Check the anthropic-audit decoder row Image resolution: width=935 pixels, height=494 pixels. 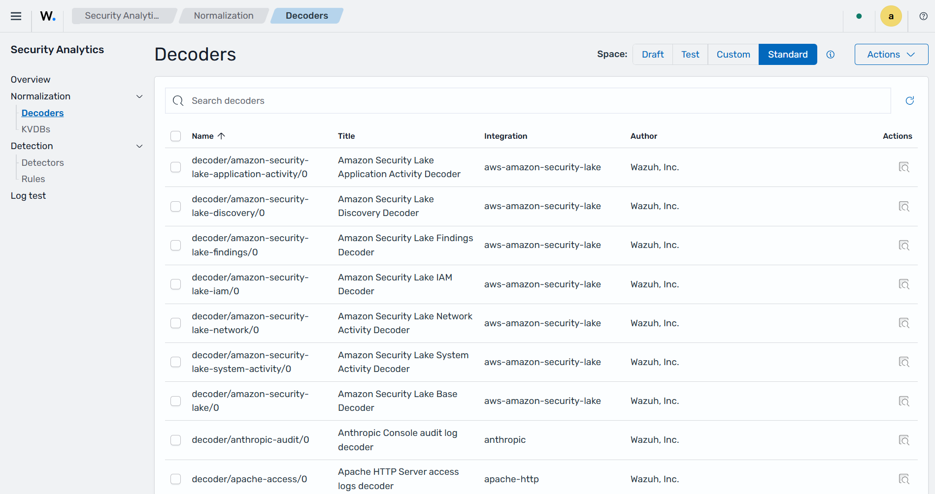[176, 440]
